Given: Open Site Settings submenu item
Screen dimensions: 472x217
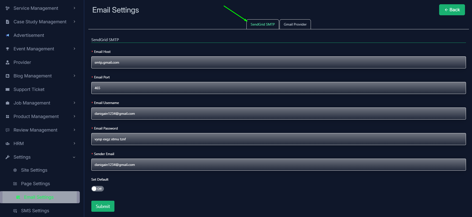Looking at the screenshot, I should 34,170.
